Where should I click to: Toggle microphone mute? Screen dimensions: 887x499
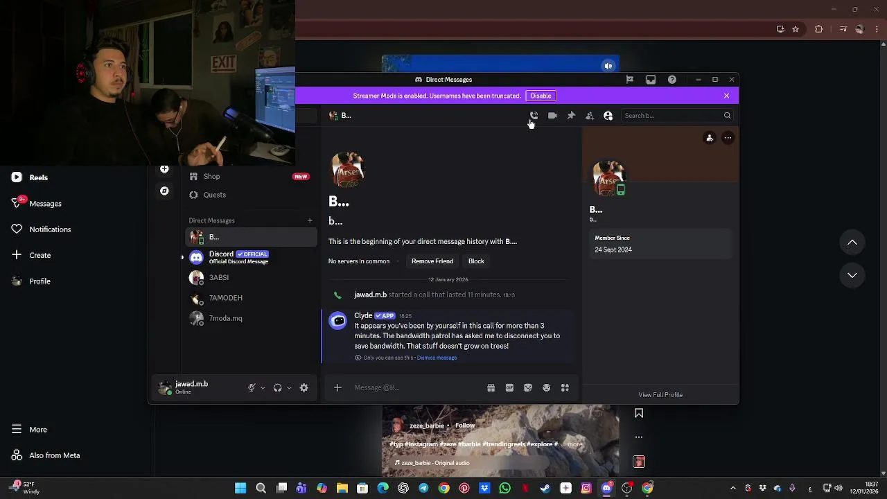pos(252,388)
